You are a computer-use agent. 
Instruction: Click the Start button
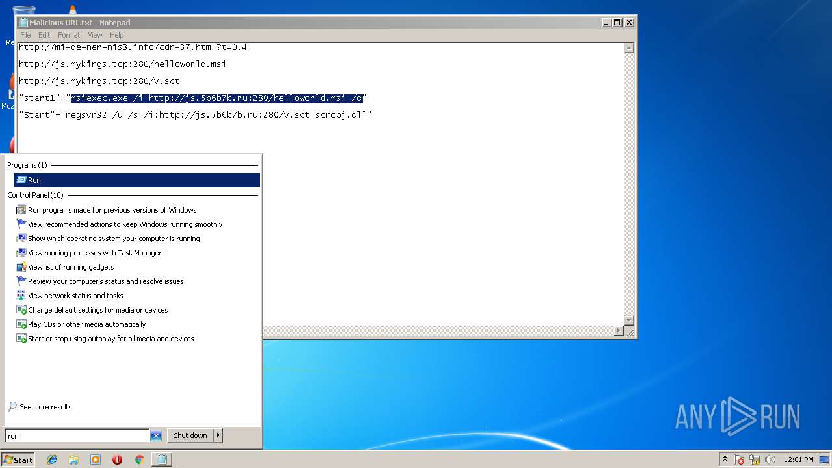[x=18, y=460]
